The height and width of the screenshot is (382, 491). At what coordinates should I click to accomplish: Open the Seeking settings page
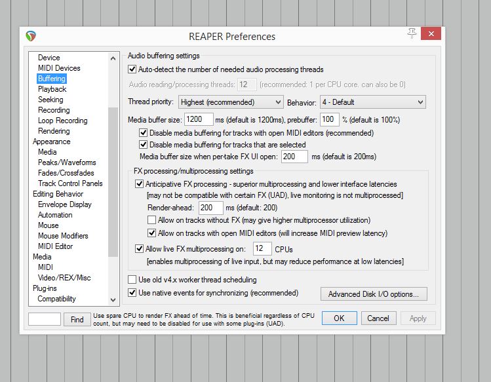50,100
